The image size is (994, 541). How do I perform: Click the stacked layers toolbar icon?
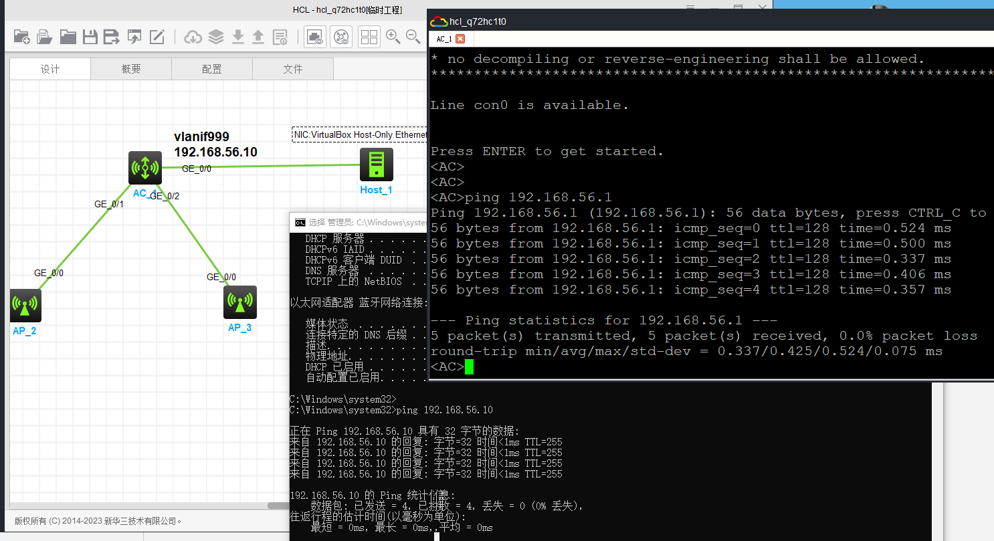tap(215, 37)
